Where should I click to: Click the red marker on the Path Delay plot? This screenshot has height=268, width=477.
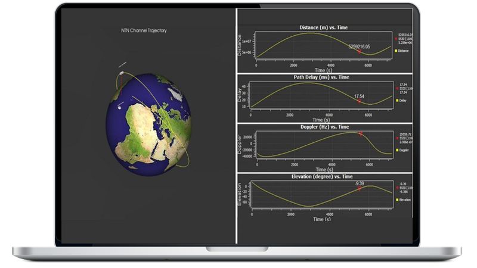point(360,101)
